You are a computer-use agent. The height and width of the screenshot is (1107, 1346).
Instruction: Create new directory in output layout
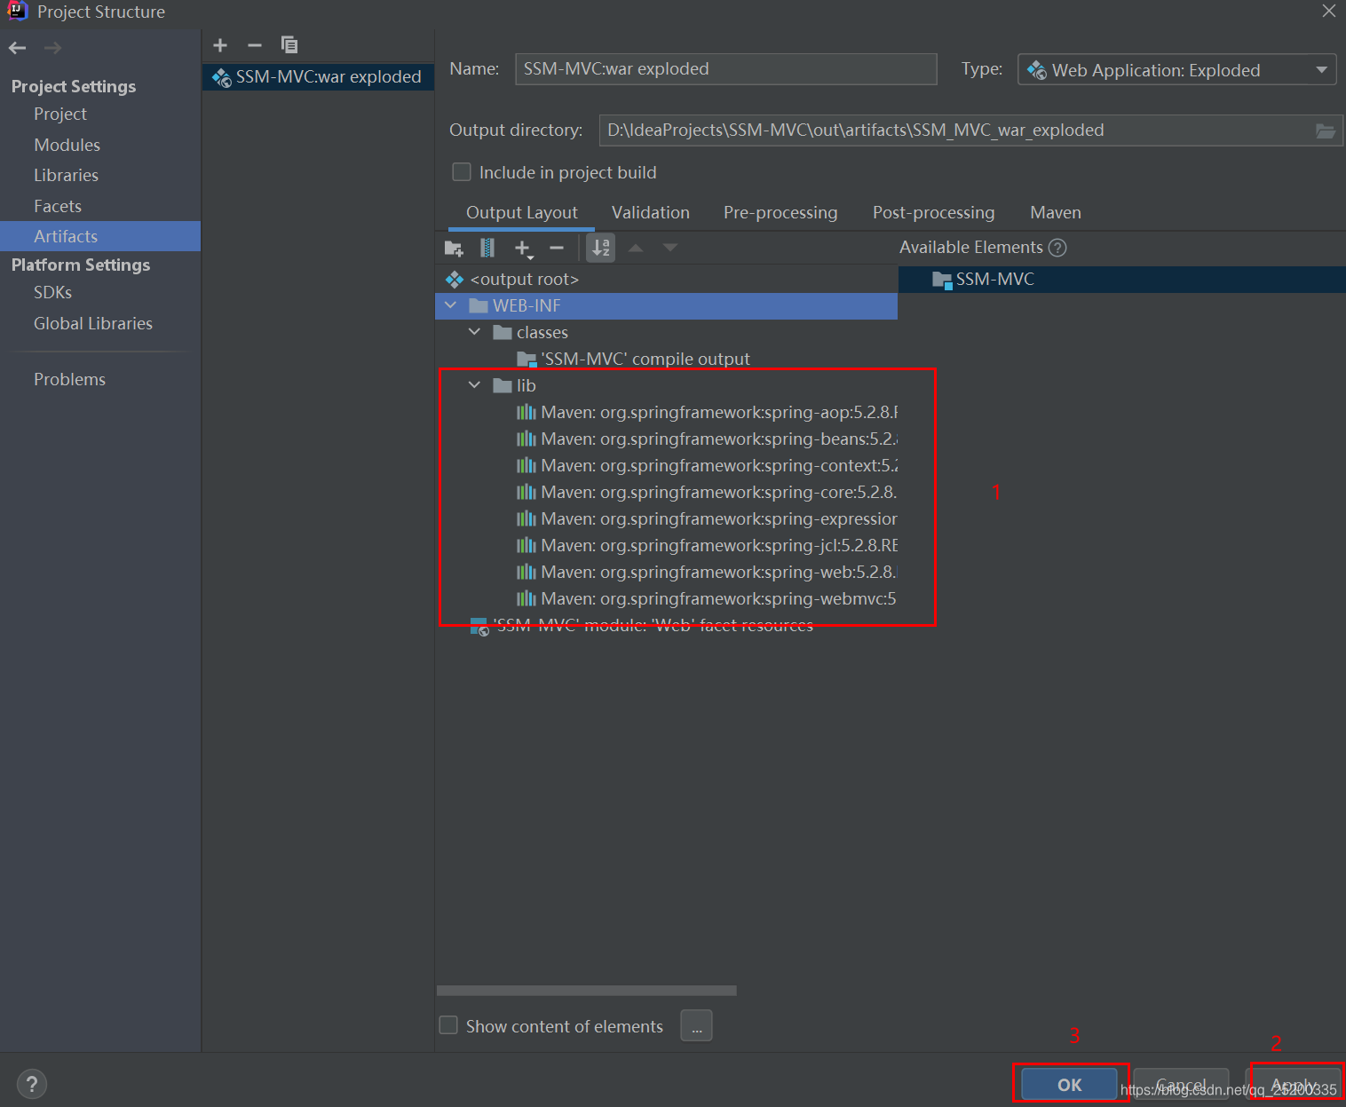454,249
